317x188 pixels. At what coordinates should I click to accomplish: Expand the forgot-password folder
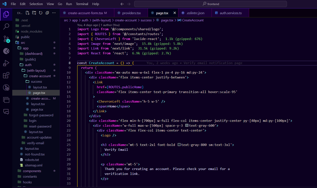[x=36, y=115]
